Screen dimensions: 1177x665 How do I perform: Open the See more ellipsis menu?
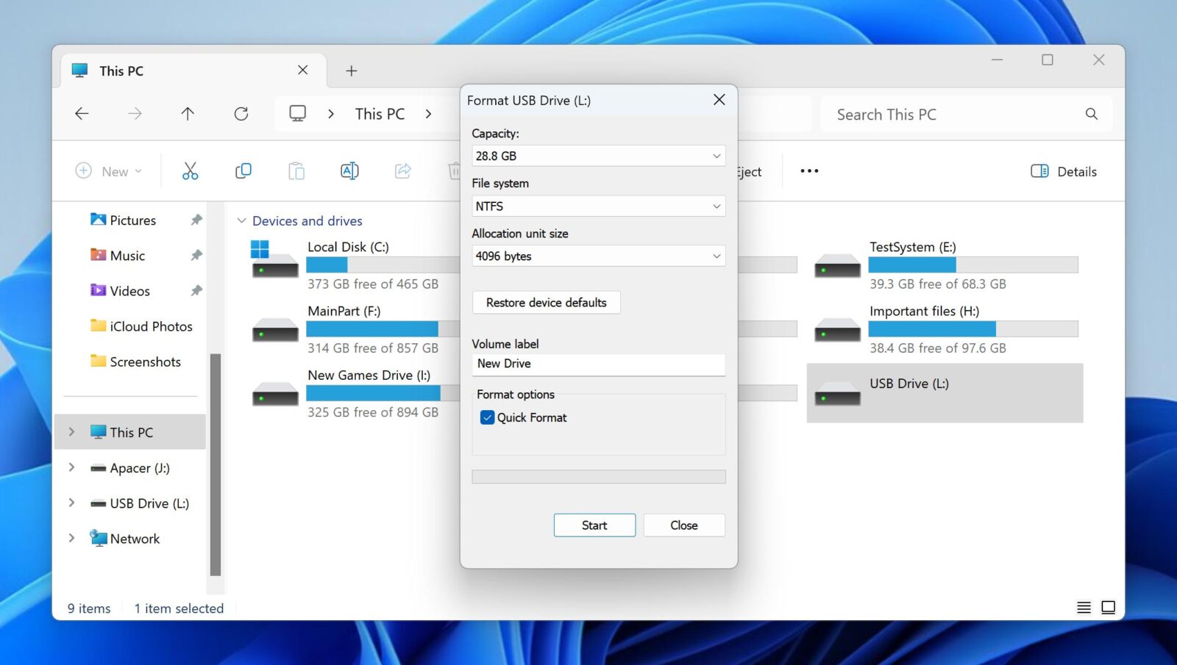pyautogui.click(x=809, y=171)
